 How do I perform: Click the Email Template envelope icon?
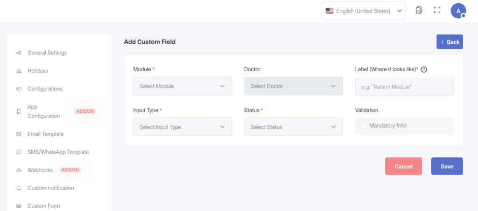tap(19, 134)
